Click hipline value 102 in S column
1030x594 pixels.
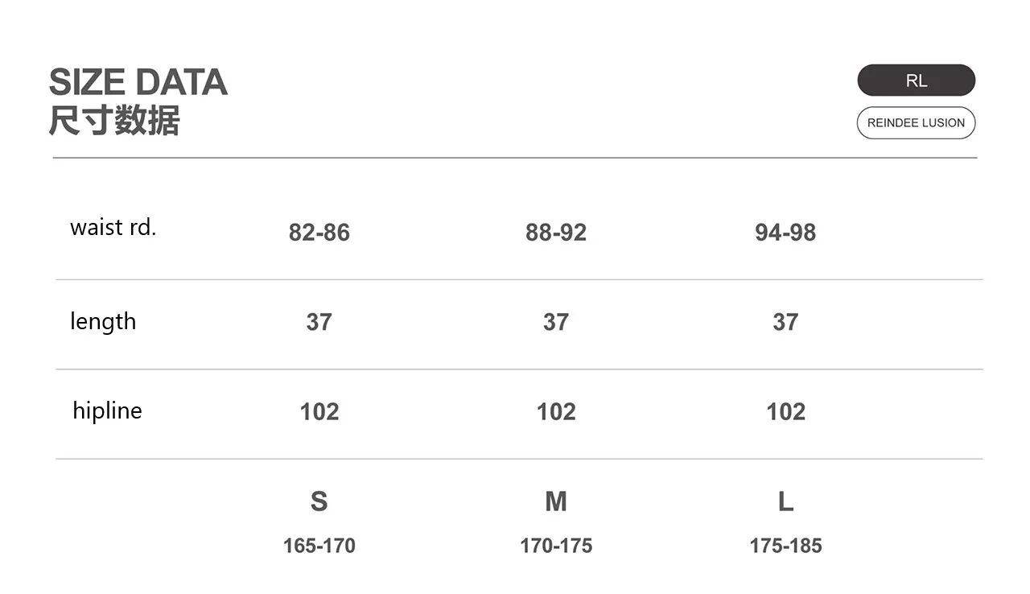319,411
